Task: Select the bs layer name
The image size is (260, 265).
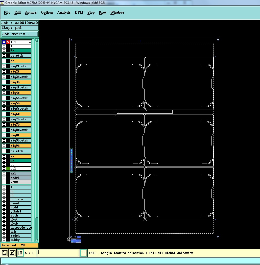Action: tap(21, 160)
